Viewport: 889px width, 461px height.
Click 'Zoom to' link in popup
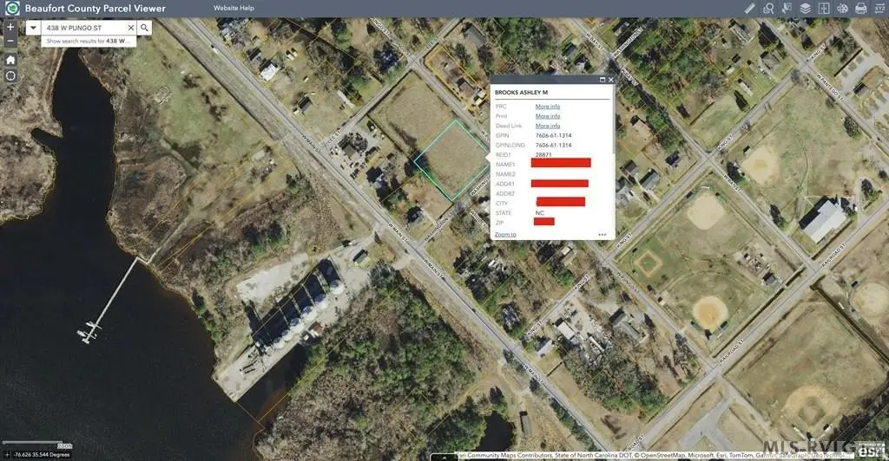(x=505, y=234)
